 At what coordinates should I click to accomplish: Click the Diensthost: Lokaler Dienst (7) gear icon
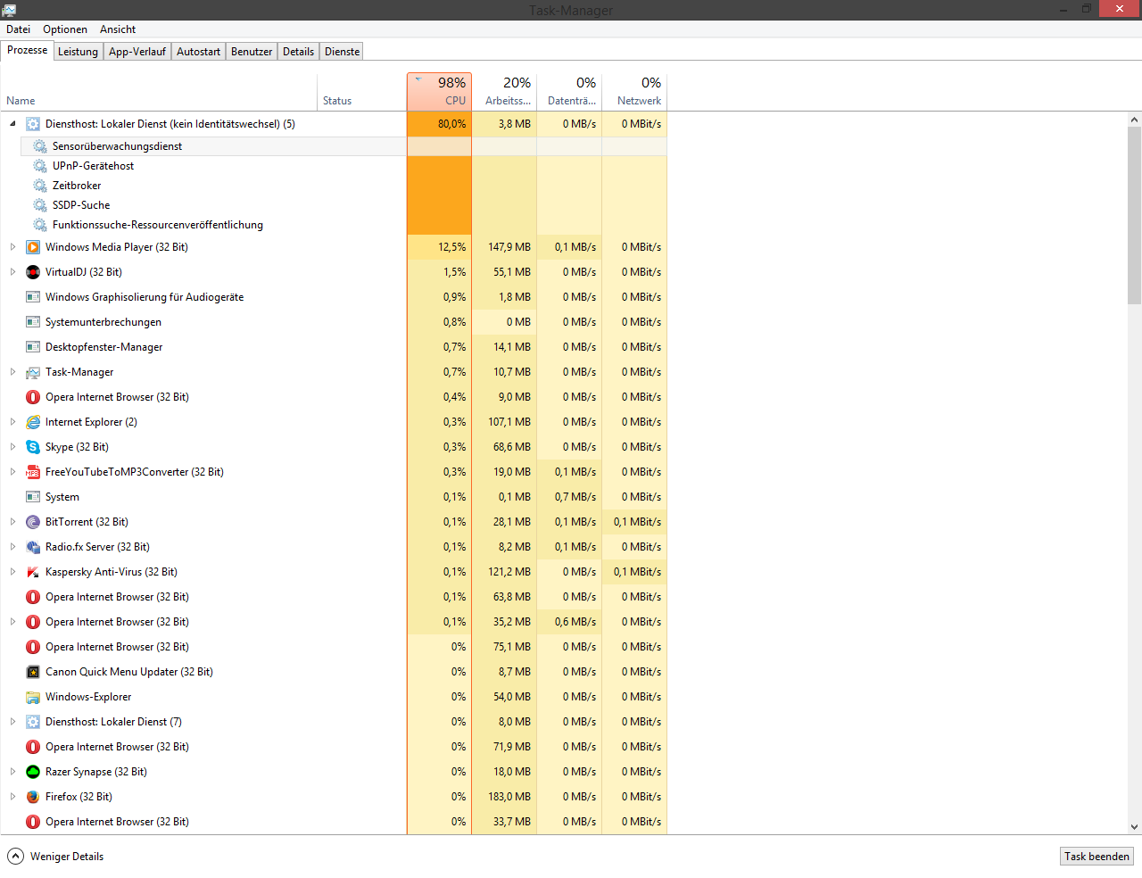coord(33,722)
